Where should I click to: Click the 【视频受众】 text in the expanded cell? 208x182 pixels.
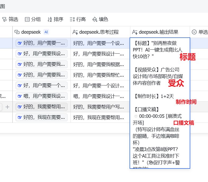point(147,70)
